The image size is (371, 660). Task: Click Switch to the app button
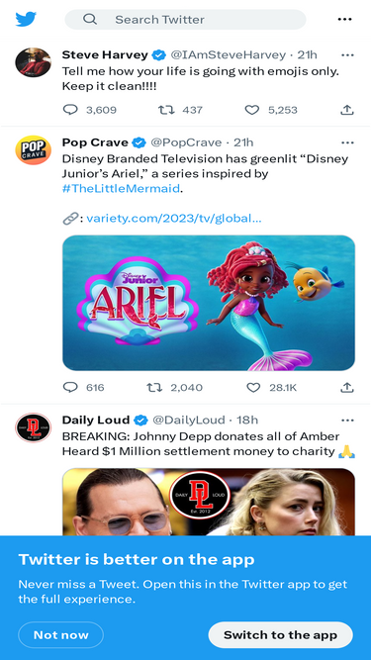point(281,634)
